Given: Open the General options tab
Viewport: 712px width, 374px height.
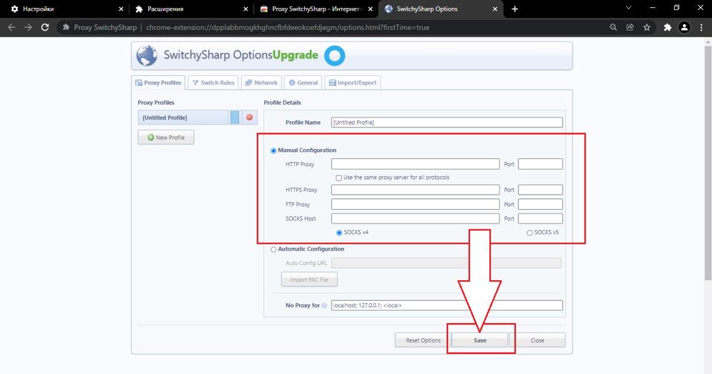Looking at the screenshot, I should coord(303,82).
